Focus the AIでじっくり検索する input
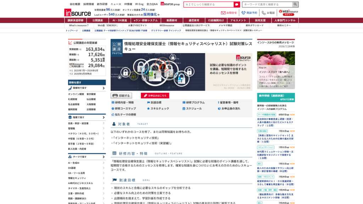 pos(208,4)
